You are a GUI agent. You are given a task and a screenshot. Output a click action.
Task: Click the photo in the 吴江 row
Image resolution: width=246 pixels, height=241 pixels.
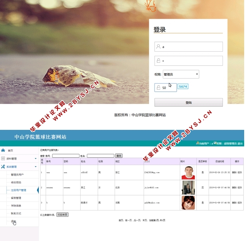point(188,187)
